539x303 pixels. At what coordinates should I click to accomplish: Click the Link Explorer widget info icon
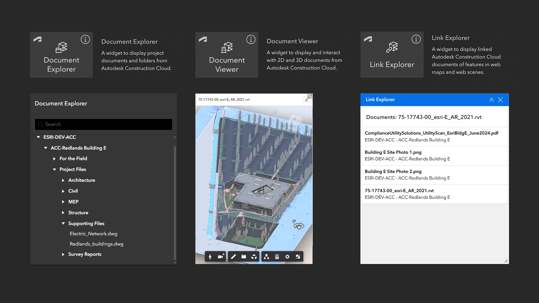coord(416,39)
